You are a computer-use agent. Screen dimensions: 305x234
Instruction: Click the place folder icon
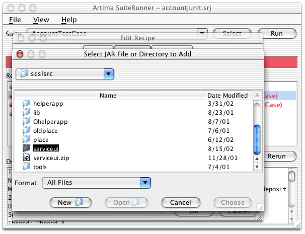tap(27, 139)
